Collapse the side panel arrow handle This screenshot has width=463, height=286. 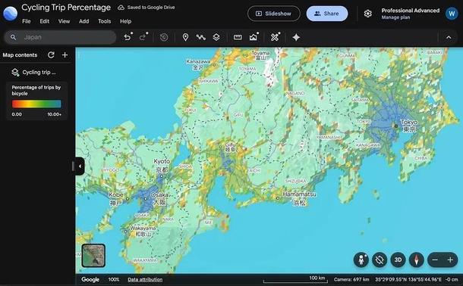80,166
